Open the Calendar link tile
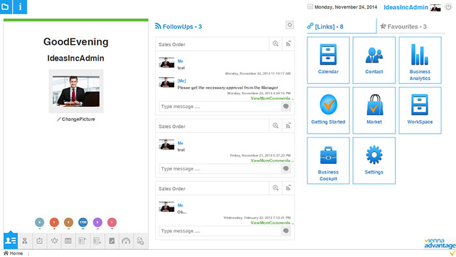This screenshot has height=257, width=456. coord(328,60)
